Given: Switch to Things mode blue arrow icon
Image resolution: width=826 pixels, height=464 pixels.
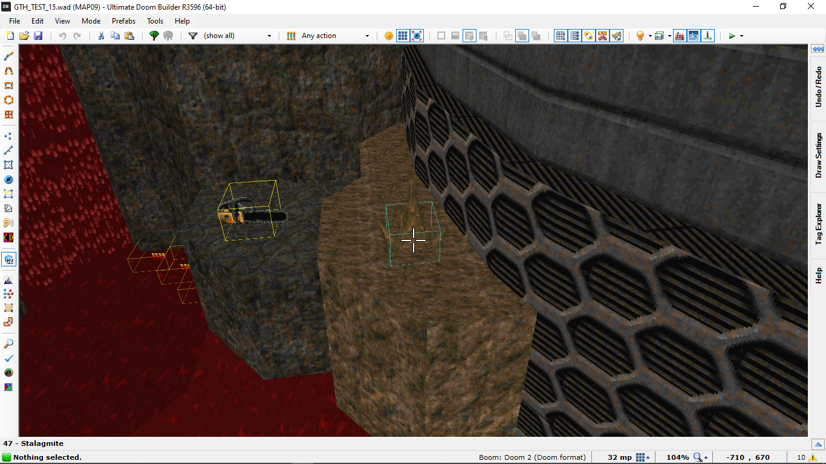Looking at the screenshot, I should point(8,179).
